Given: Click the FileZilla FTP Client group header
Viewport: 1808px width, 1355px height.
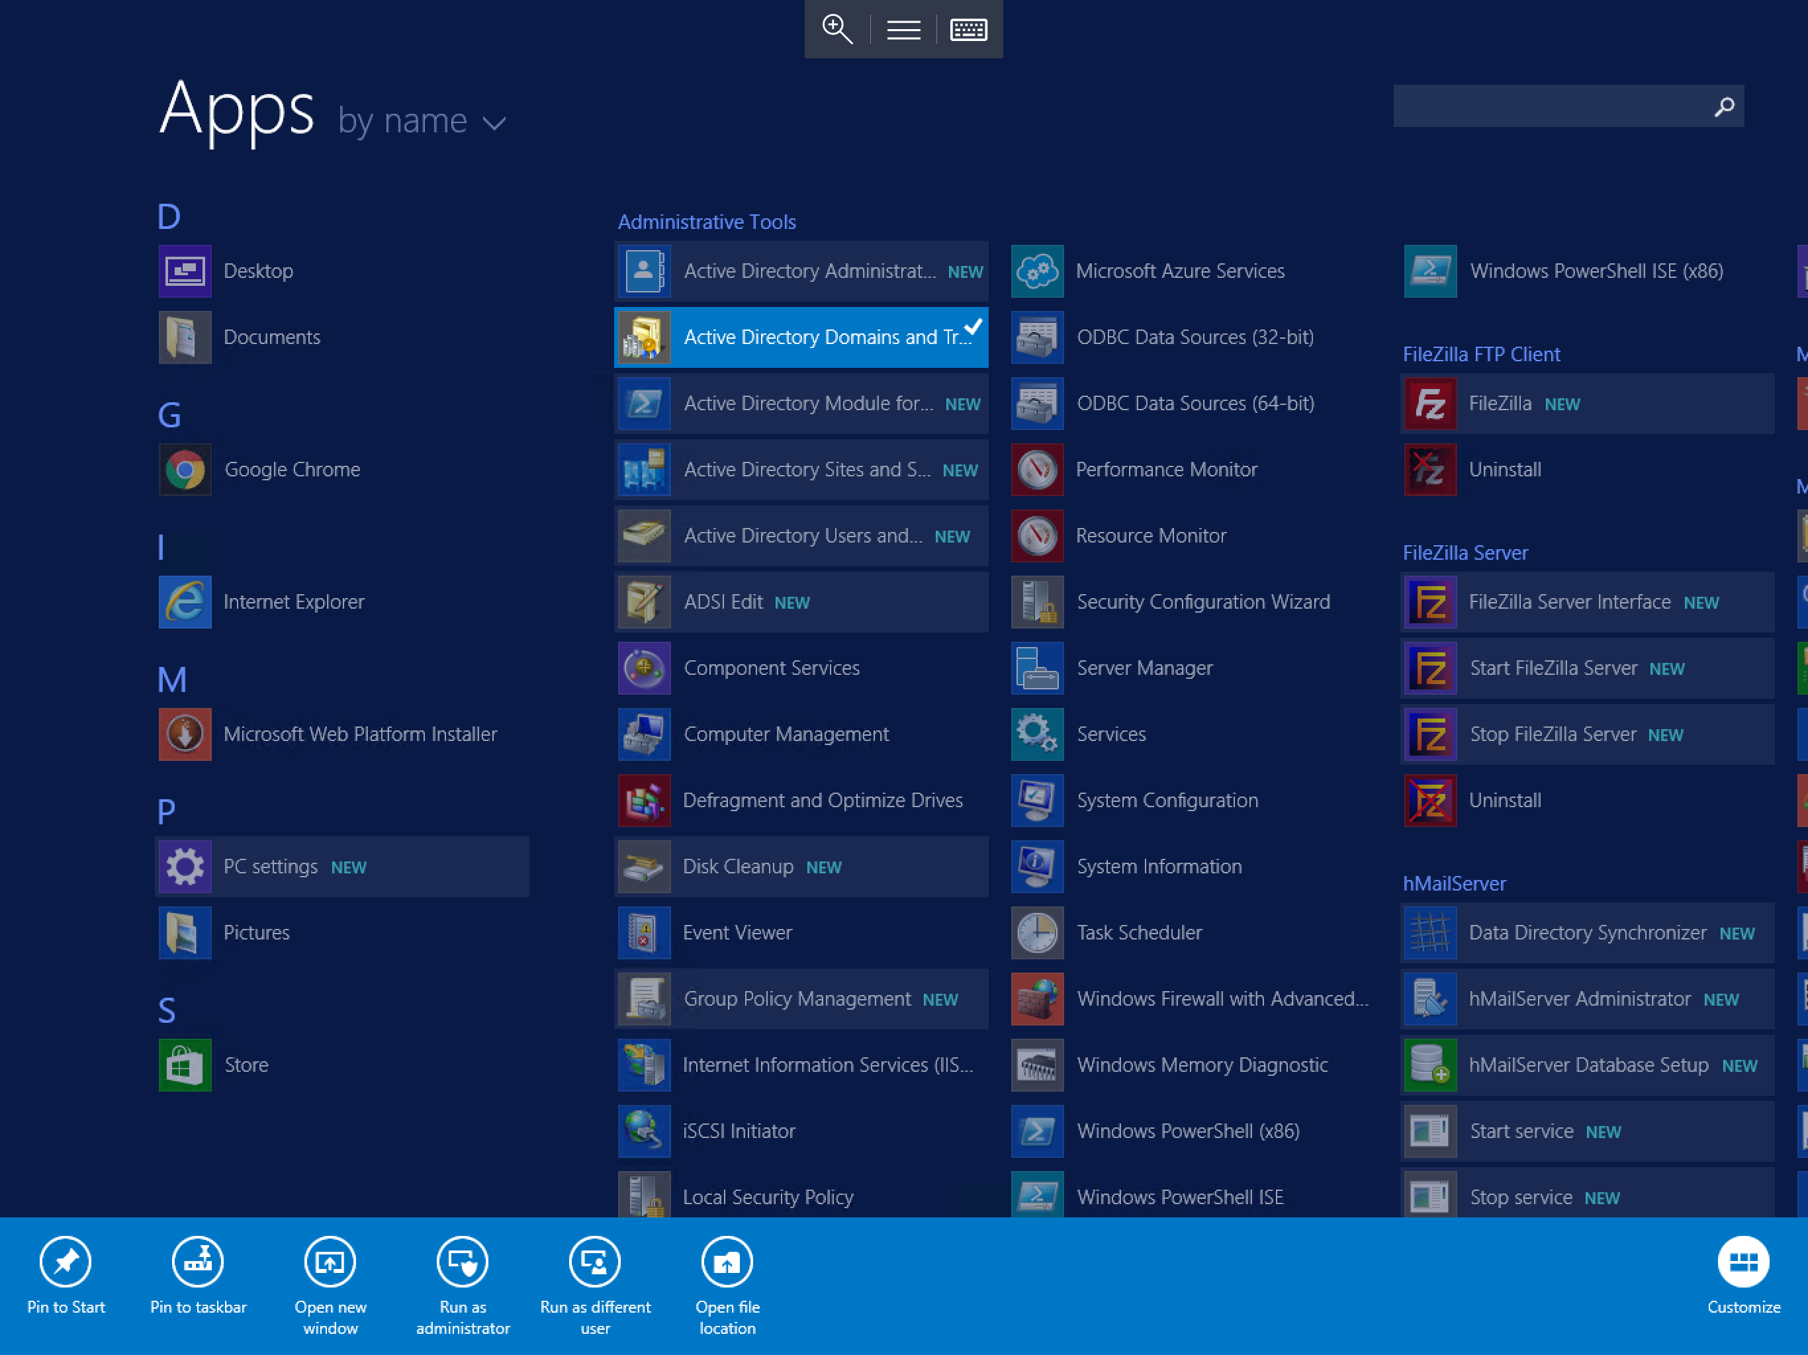Looking at the screenshot, I should click(x=1481, y=354).
